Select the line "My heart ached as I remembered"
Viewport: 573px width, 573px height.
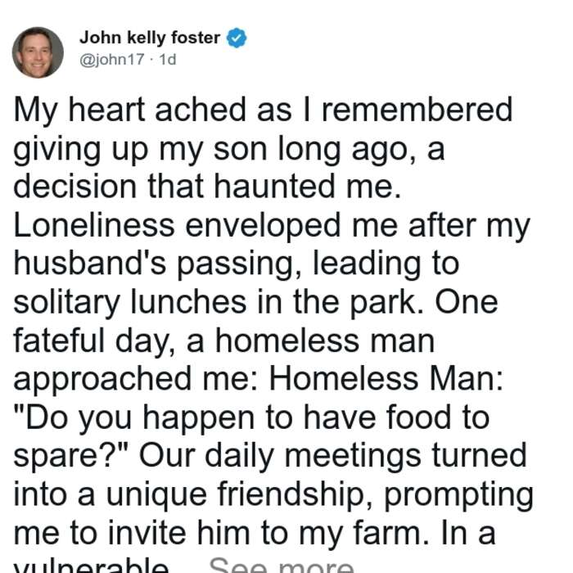(x=263, y=111)
